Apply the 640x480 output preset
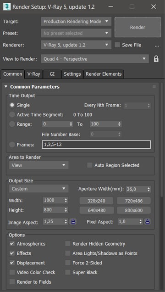The width and height of the screenshot is (165, 292). click(96, 210)
